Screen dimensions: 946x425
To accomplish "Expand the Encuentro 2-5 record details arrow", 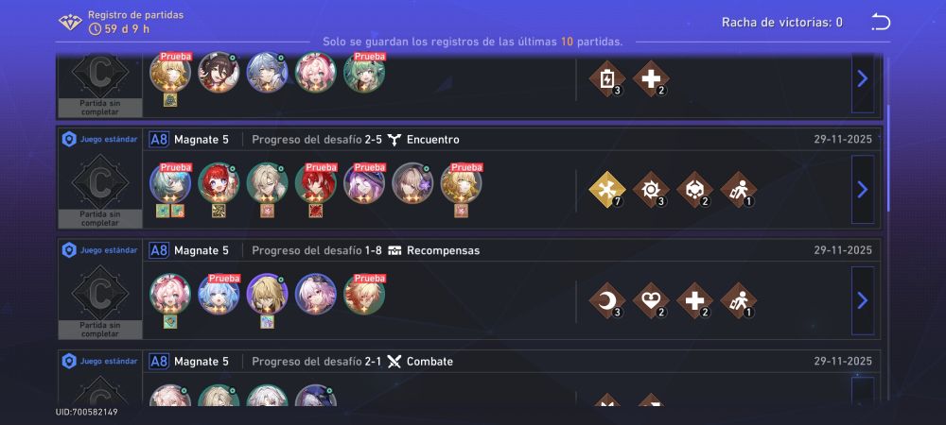I will pyautogui.click(x=862, y=190).
